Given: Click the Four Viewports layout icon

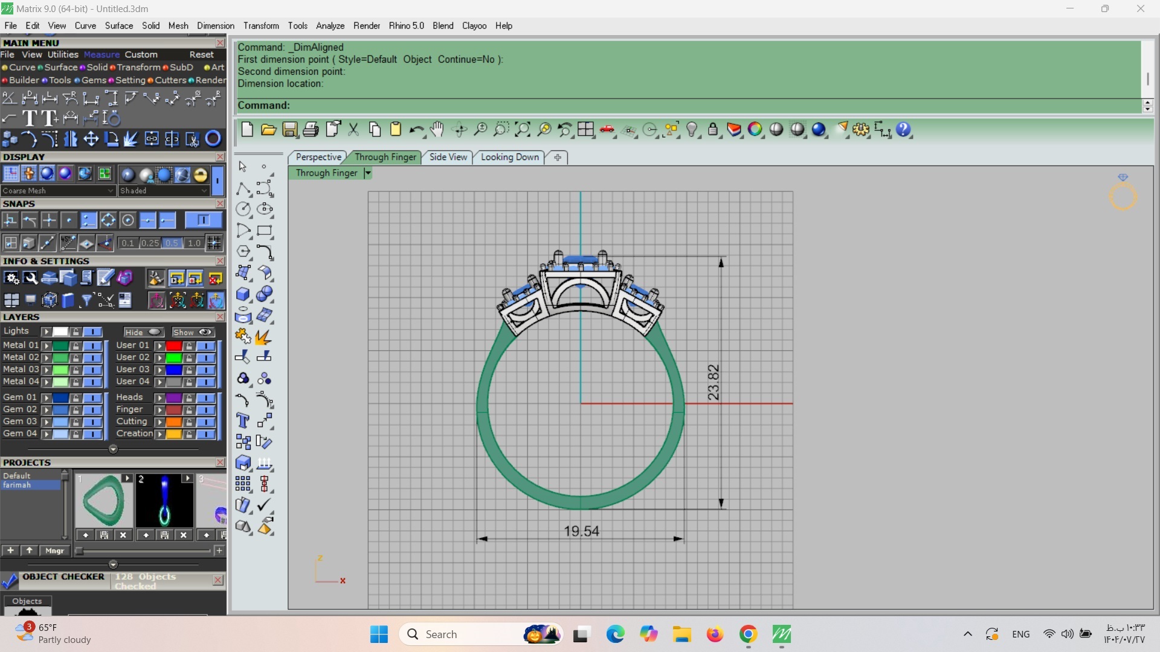Looking at the screenshot, I should (585, 130).
